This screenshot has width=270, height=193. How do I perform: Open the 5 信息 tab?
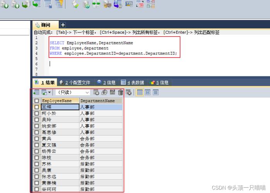159,83
